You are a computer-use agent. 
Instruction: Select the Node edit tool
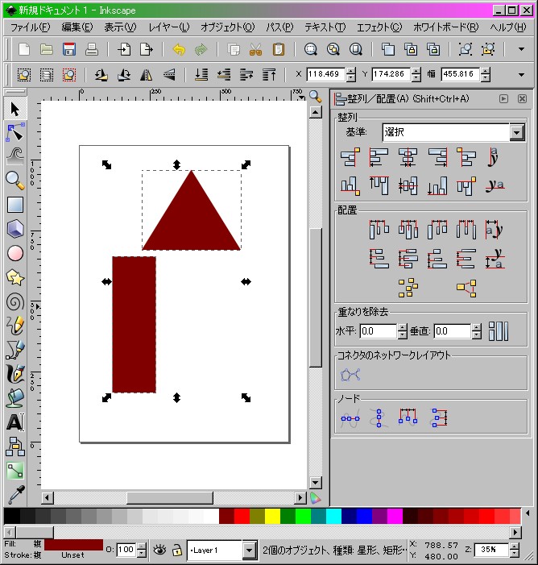tap(15, 132)
